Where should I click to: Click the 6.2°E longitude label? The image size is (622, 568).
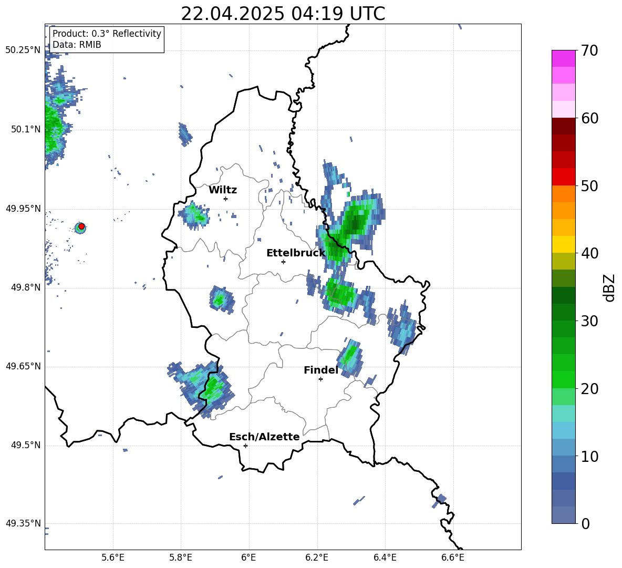(x=317, y=557)
